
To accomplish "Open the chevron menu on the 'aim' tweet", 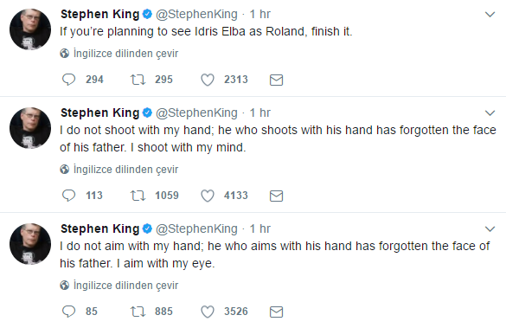I will click(x=490, y=228).
